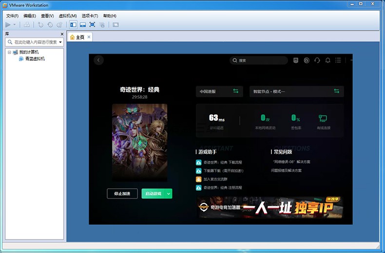Click the cloud icon beside 下载器下载
This screenshot has width=385, height=253.
pyautogui.click(x=199, y=171)
